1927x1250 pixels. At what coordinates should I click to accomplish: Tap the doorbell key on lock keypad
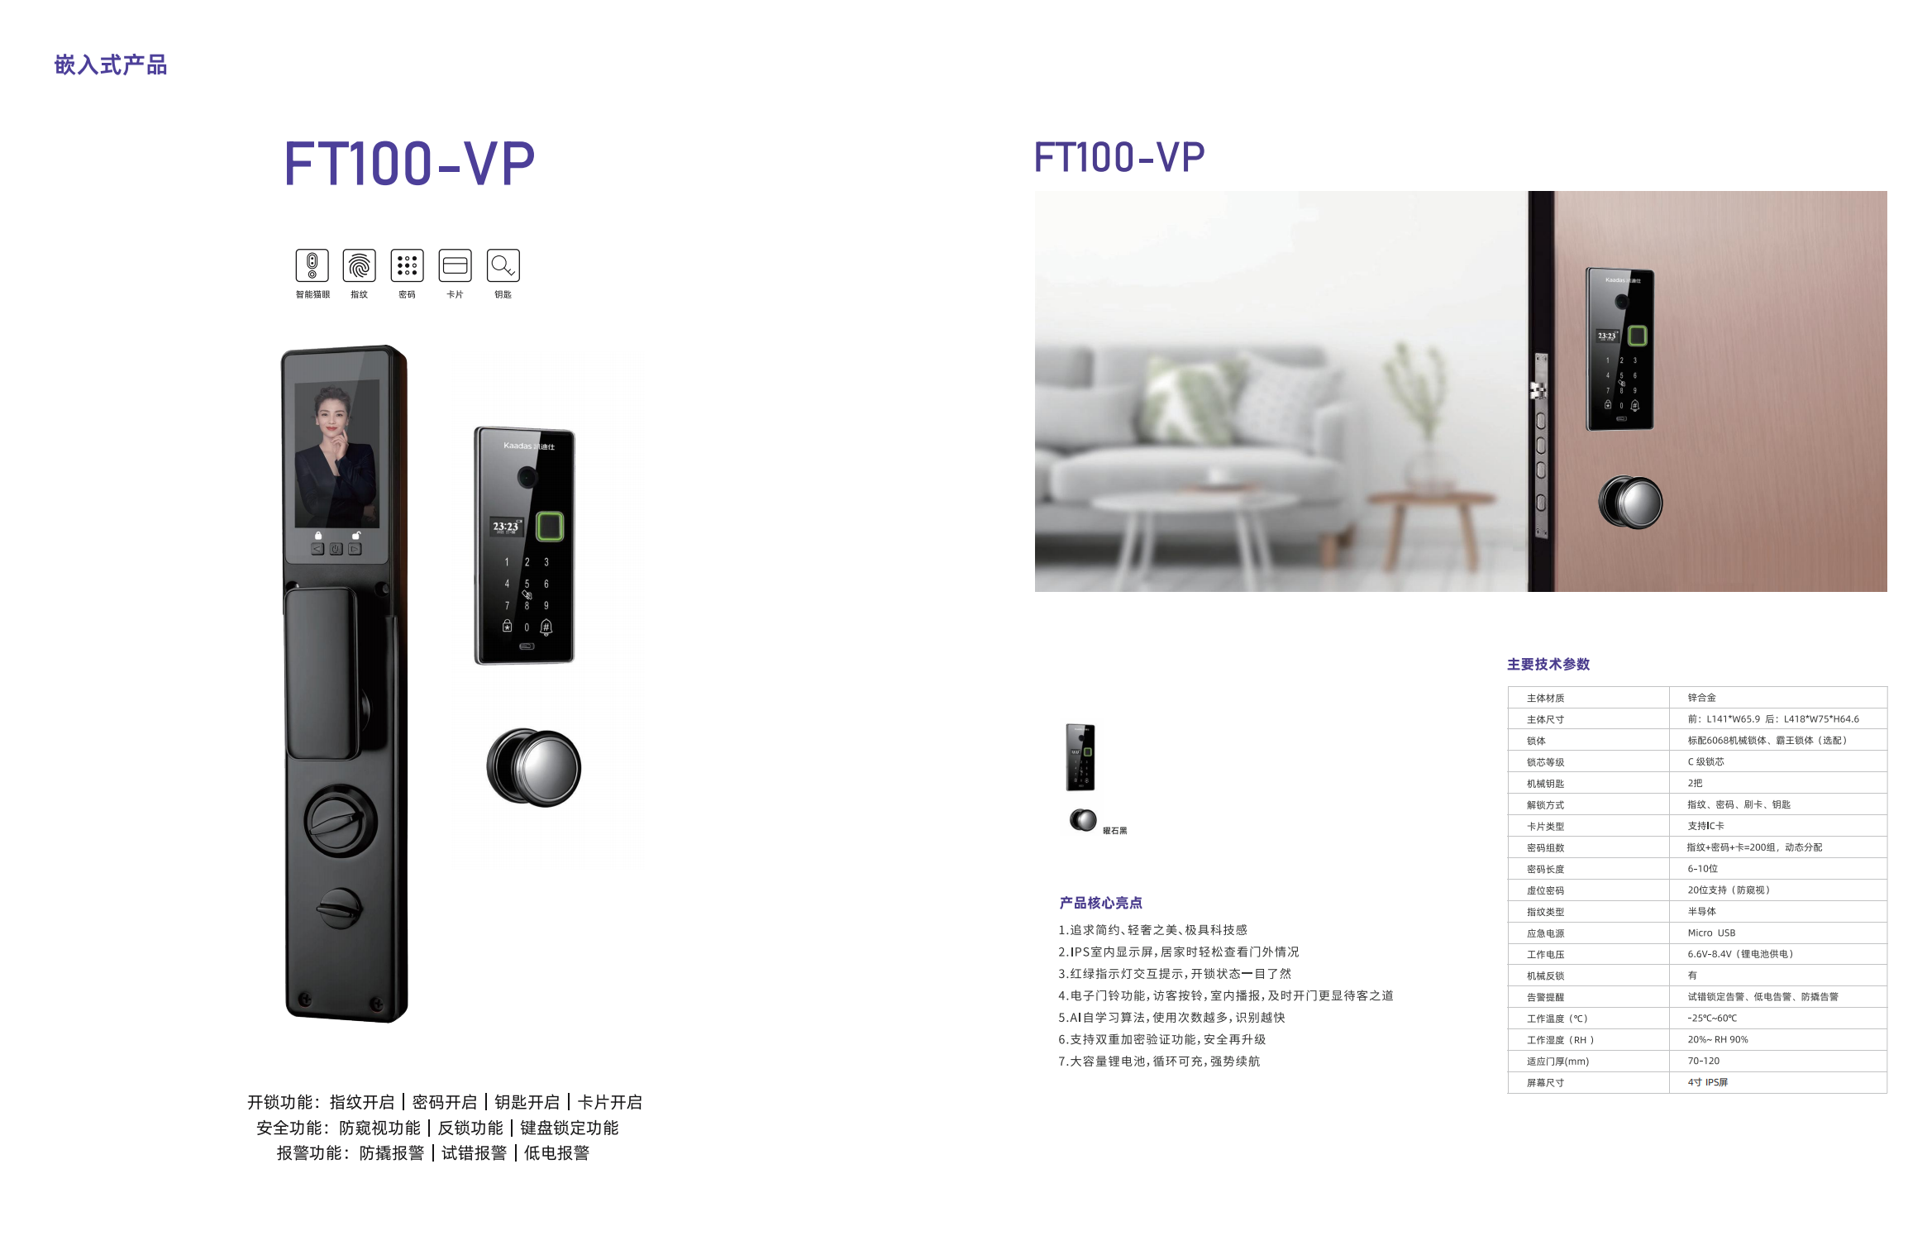[546, 627]
